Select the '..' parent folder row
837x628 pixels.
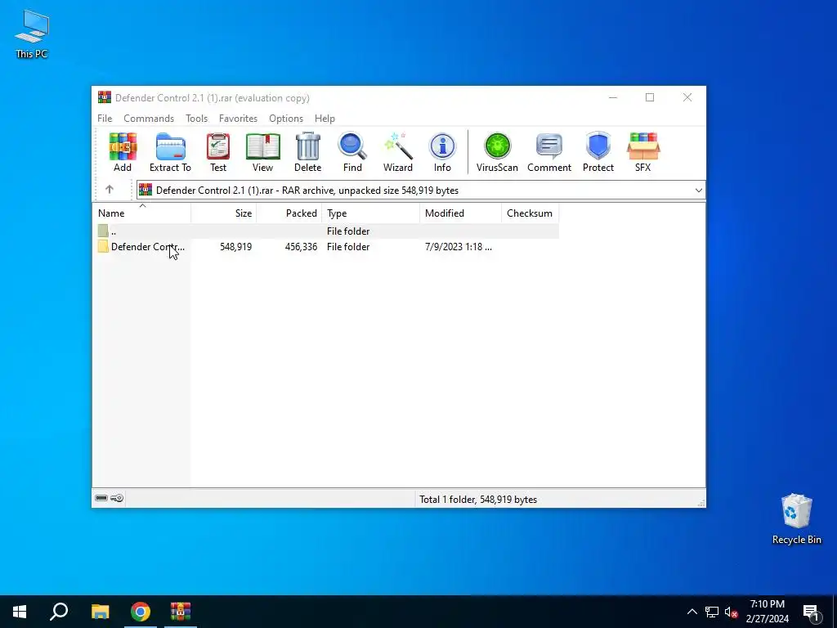326,231
